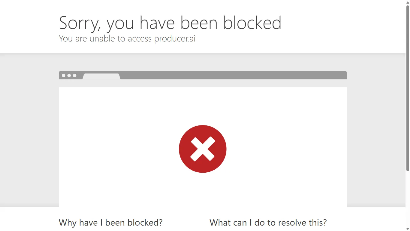This screenshot has height=231, width=410.
Task: Click the scrollbar up arrow
Action: point(408,2)
